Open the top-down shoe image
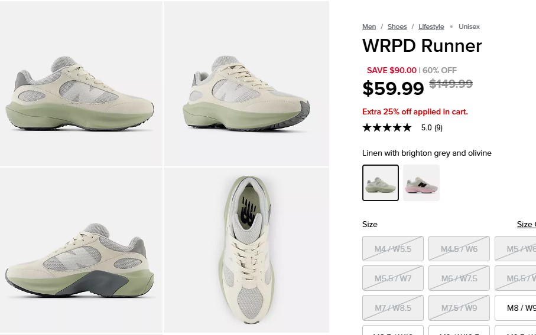Image resolution: width=536 pixels, height=335 pixels. pyautogui.click(x=246, y=249)
